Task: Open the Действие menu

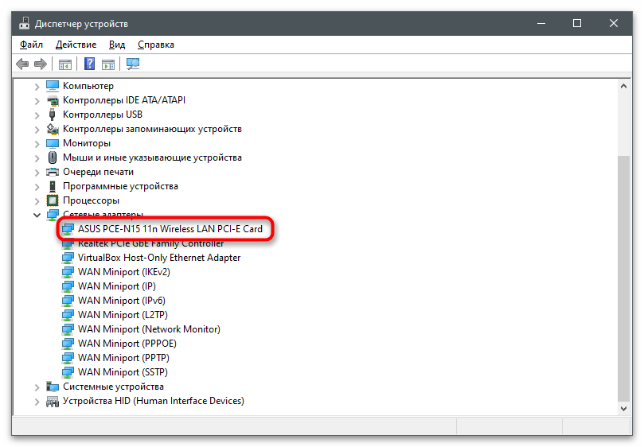Action: click(76, 45)
